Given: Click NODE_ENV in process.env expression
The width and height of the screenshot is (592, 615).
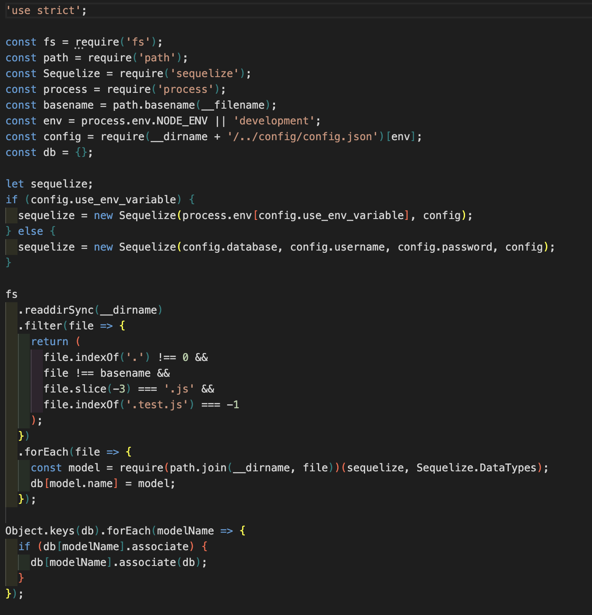Looking at the screenshot, I should [182, 121].
